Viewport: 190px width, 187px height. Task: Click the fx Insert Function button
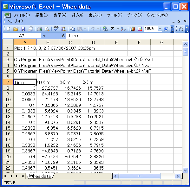point(63,36)
